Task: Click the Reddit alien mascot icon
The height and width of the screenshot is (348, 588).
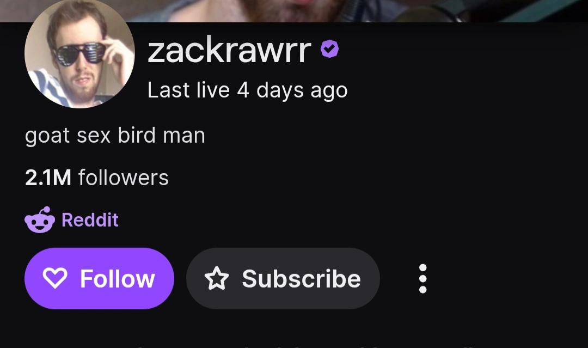Action: 40,220
